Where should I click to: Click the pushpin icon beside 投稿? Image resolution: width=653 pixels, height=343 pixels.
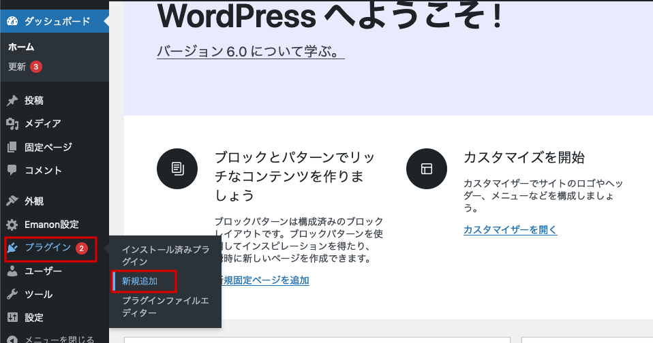12,100
